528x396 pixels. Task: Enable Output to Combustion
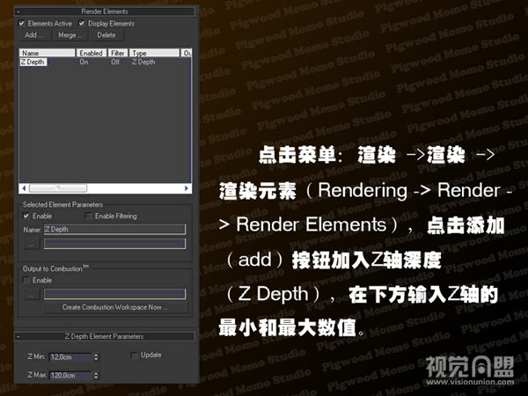coord(26,280)
